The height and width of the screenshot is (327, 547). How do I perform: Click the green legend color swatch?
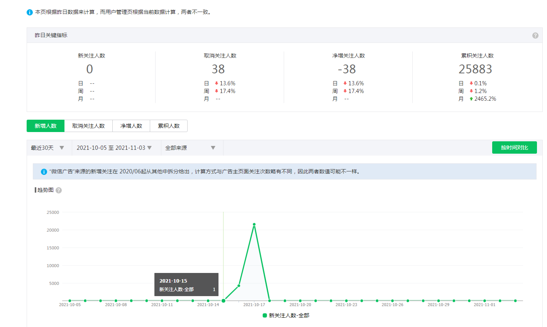pos(265,315)
